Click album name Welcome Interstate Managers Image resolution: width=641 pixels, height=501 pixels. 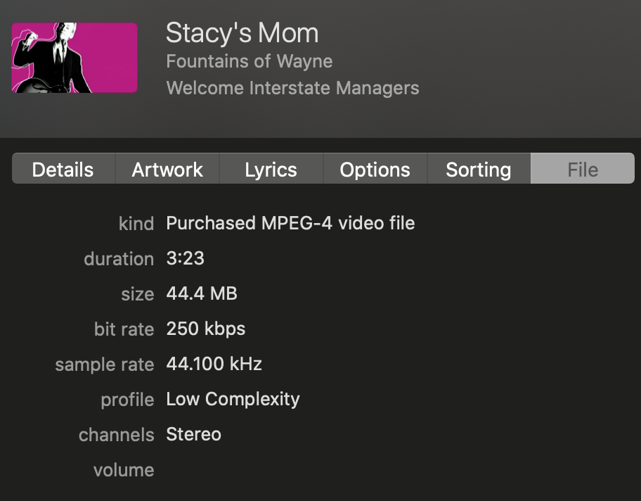(292, 88)
